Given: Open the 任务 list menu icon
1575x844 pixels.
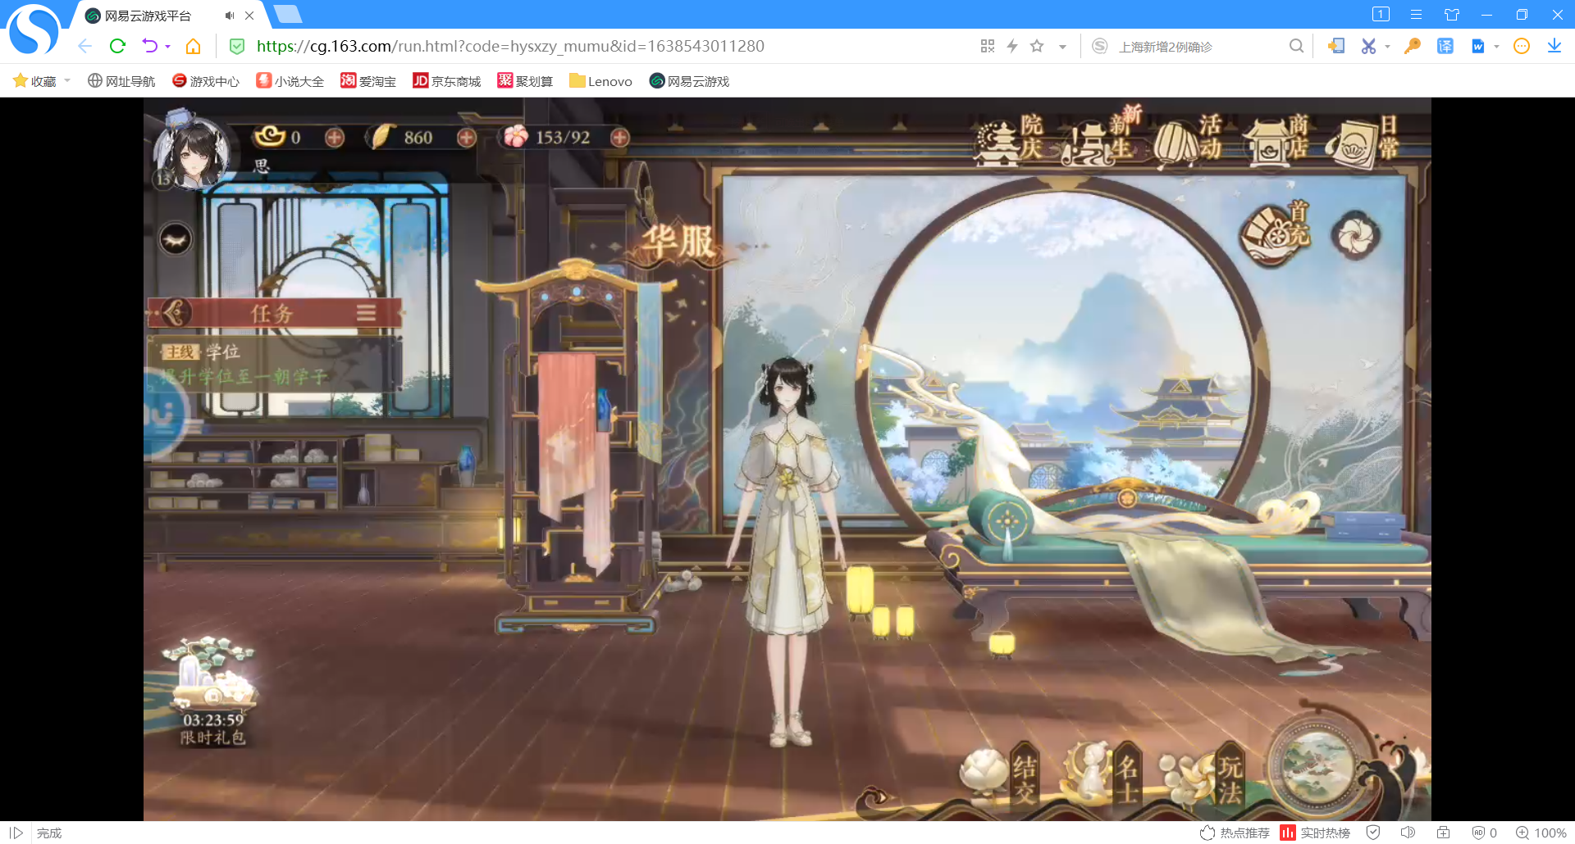Looking at the screenshot, I should 366,312.
